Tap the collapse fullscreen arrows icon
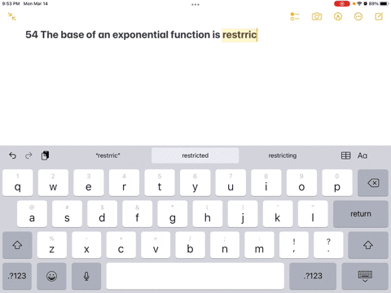The image size is (391, 293). click(11, 16)
